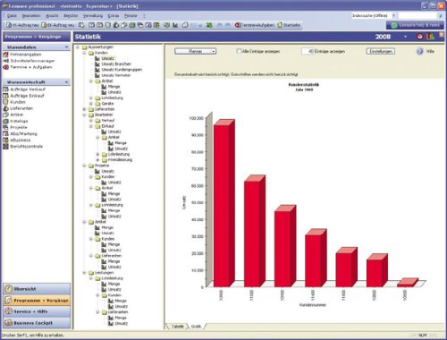Open the year 2008 dropdown arrow
The height and width of the screenshot is (340, 447).
click(405, 37)
